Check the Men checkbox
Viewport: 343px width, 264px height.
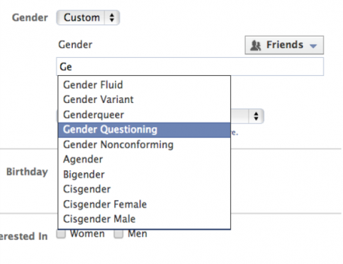(x=119, y=234)
